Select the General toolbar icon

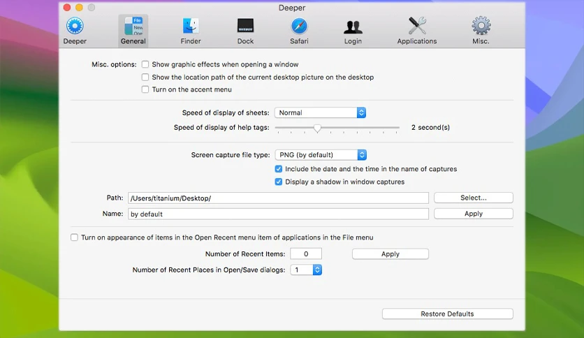133,26
